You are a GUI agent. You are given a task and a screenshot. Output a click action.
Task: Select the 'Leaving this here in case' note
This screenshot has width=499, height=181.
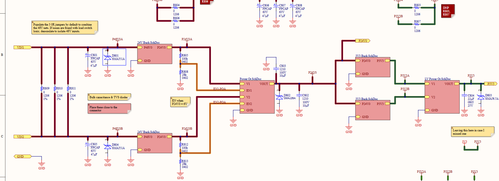473,132
